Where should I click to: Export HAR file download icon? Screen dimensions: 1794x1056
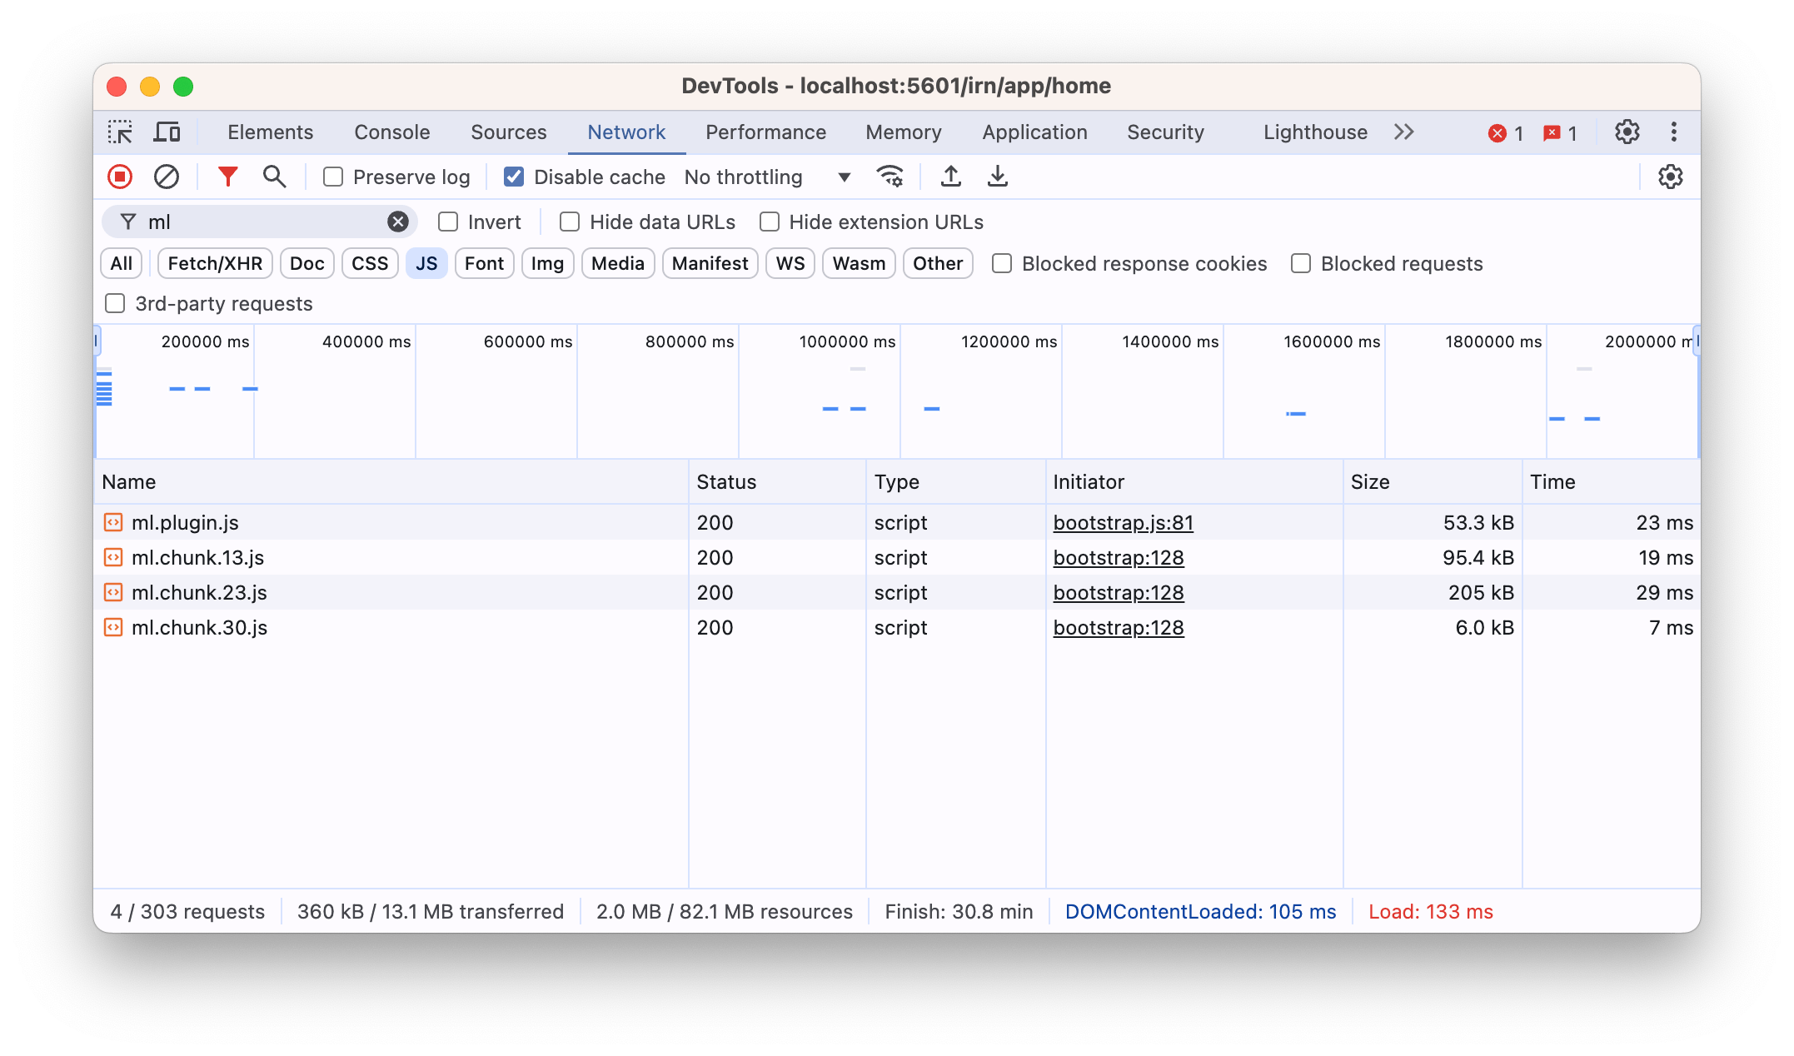click(x=998, y=177)
